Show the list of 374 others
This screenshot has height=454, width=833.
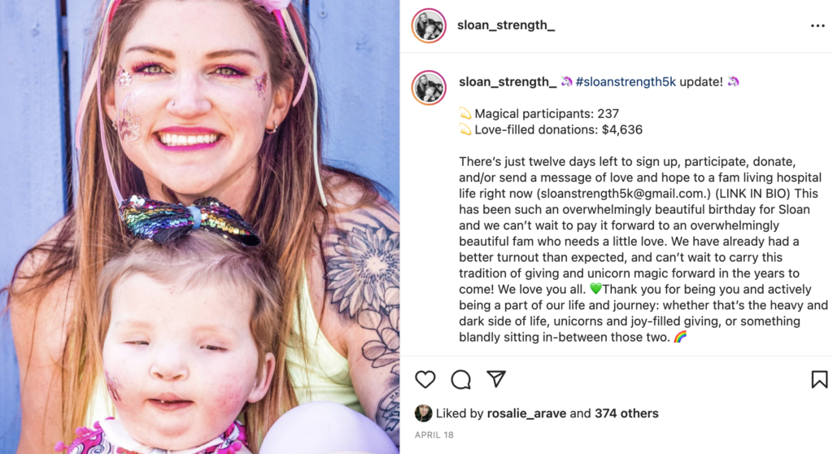pos(626,413)
